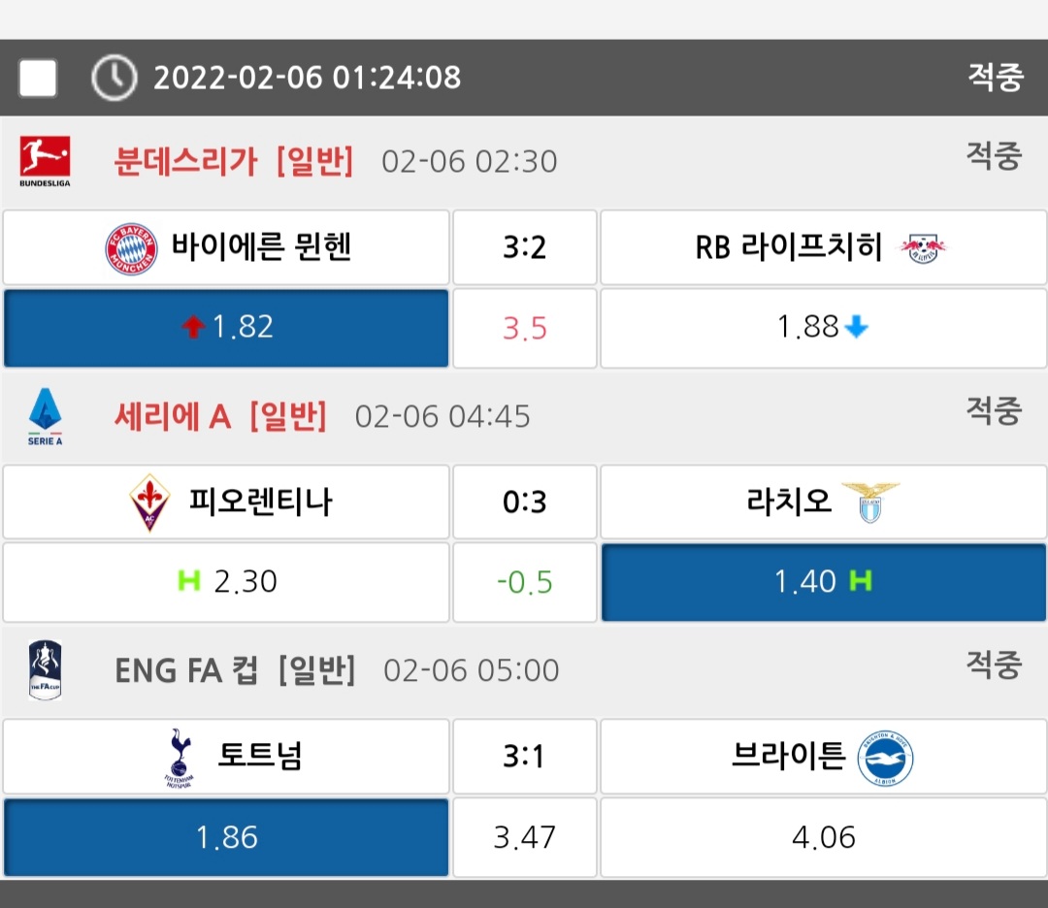Select Tottenham 1.86 home win odds
Viewport: 1048px width, 908px height.
click(226, 837)
